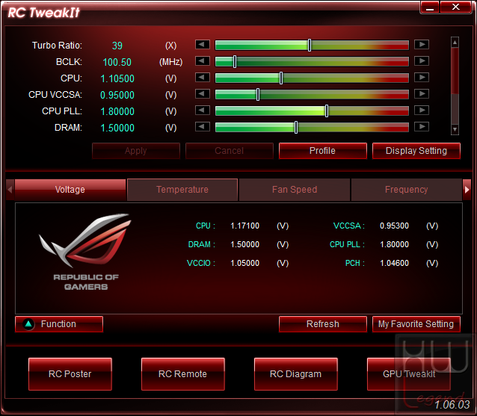Click the settings list scrollbar thumb
The image size is (477, 416).
[455, 70]
